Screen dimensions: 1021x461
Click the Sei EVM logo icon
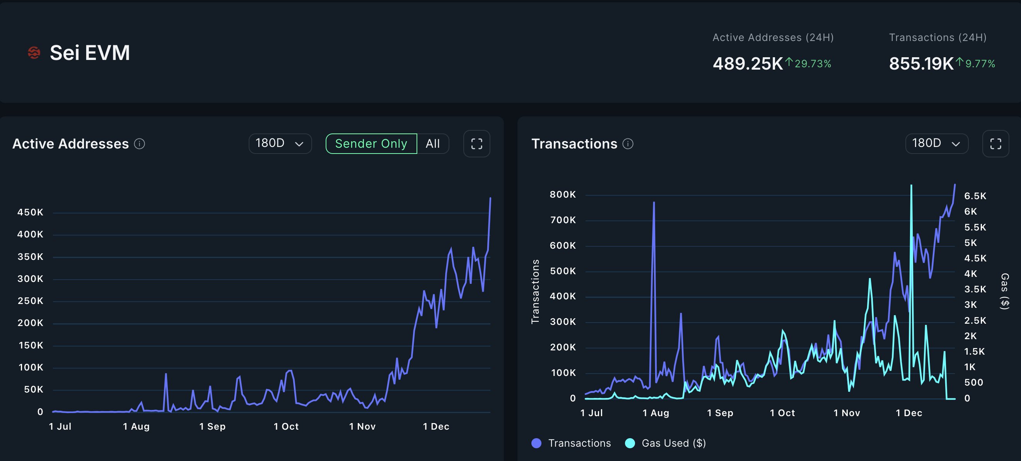click(34, 52)
